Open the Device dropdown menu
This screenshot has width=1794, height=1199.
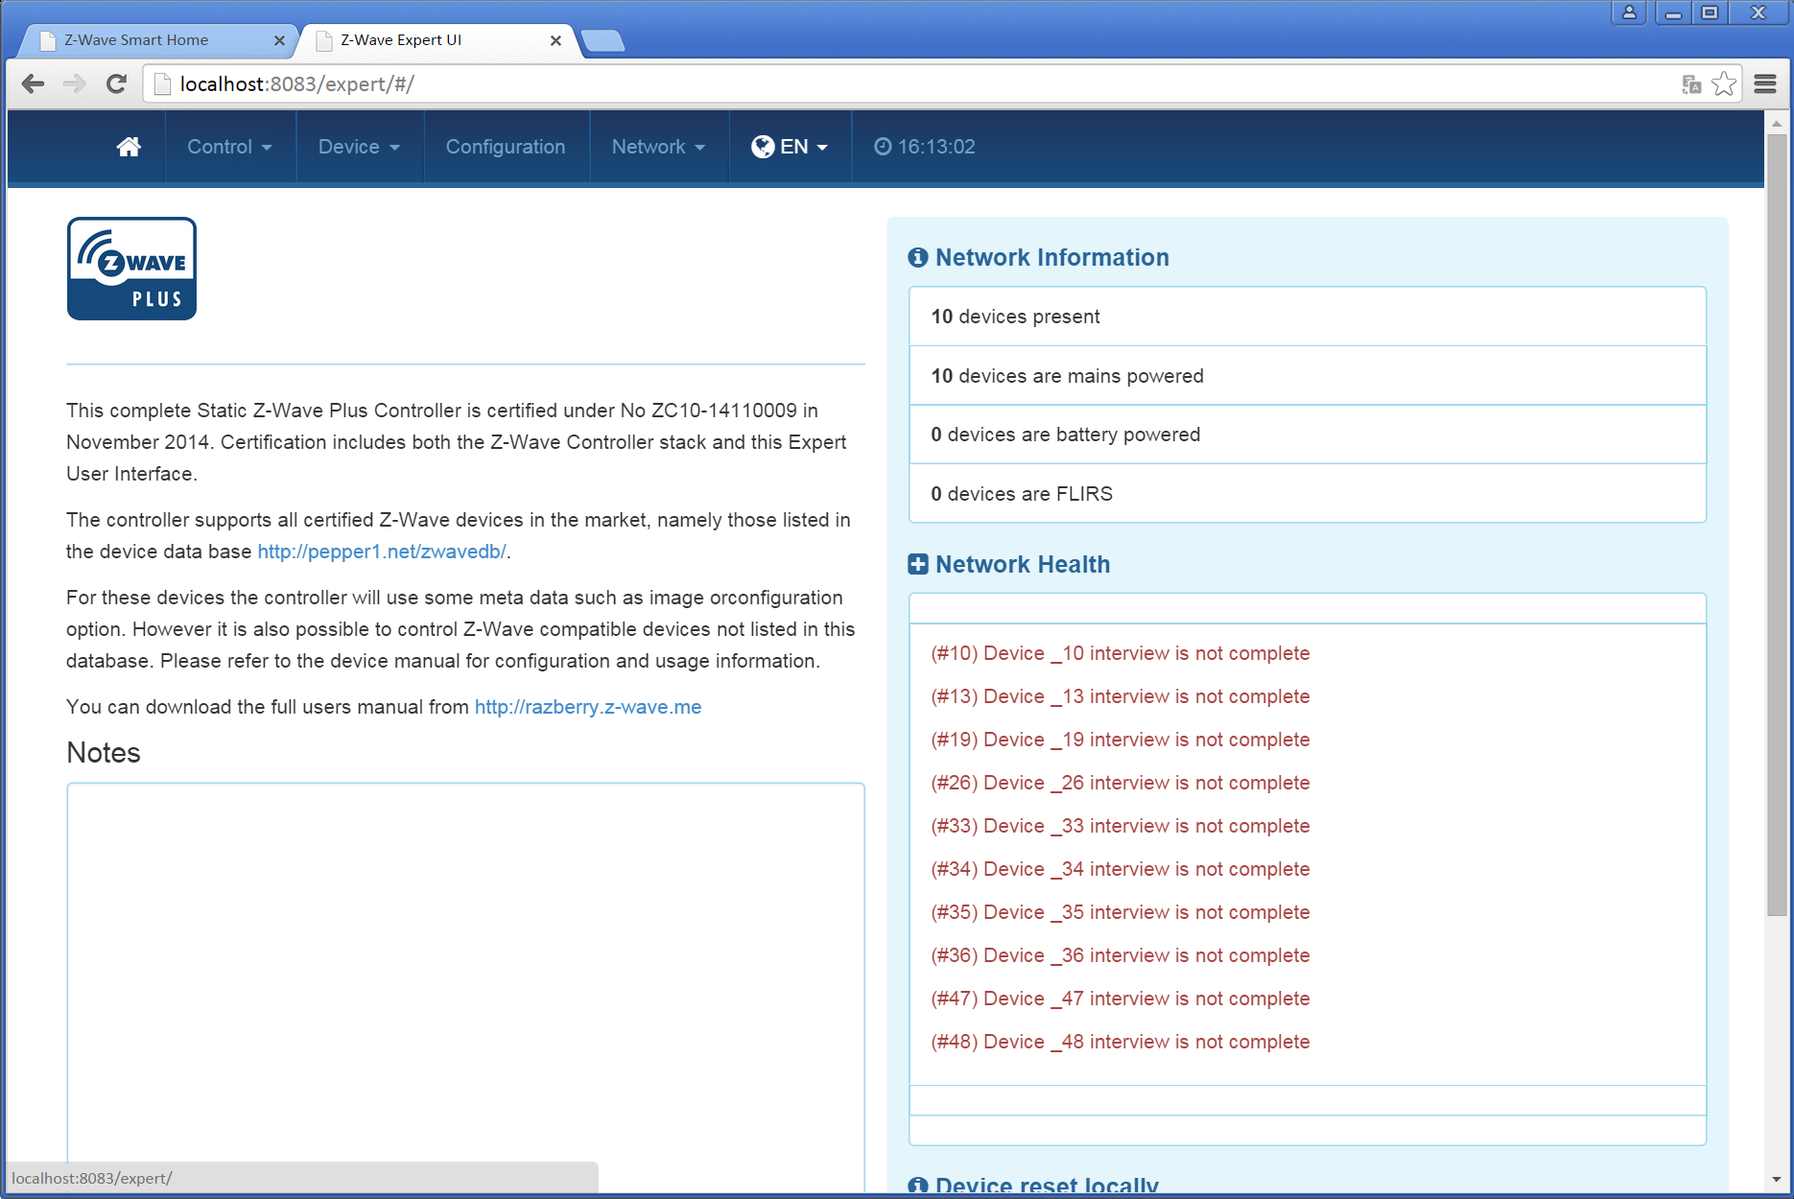pyautogui.click(x=360, y=147)
